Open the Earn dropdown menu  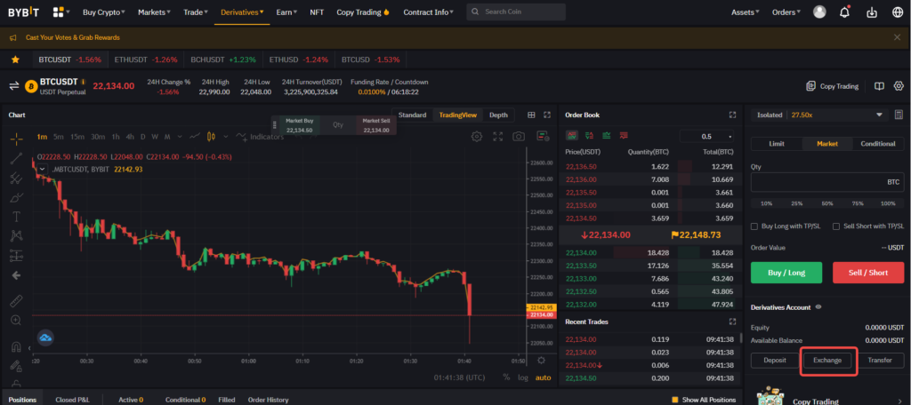click(287, 12)
